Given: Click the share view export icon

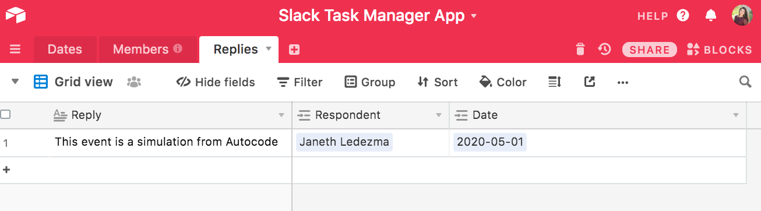Looking at the screenshot, I should 589,82.
